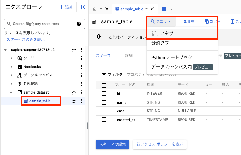
Task: Open the more menu for sample_dataset
Action: [81, 92]
